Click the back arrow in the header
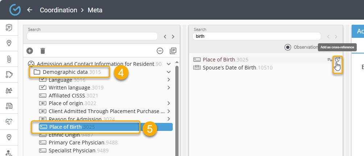Viewport: 364px width, 156px height. coord(30,10)
